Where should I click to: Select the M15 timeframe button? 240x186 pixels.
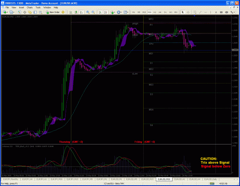coord(144,12)
